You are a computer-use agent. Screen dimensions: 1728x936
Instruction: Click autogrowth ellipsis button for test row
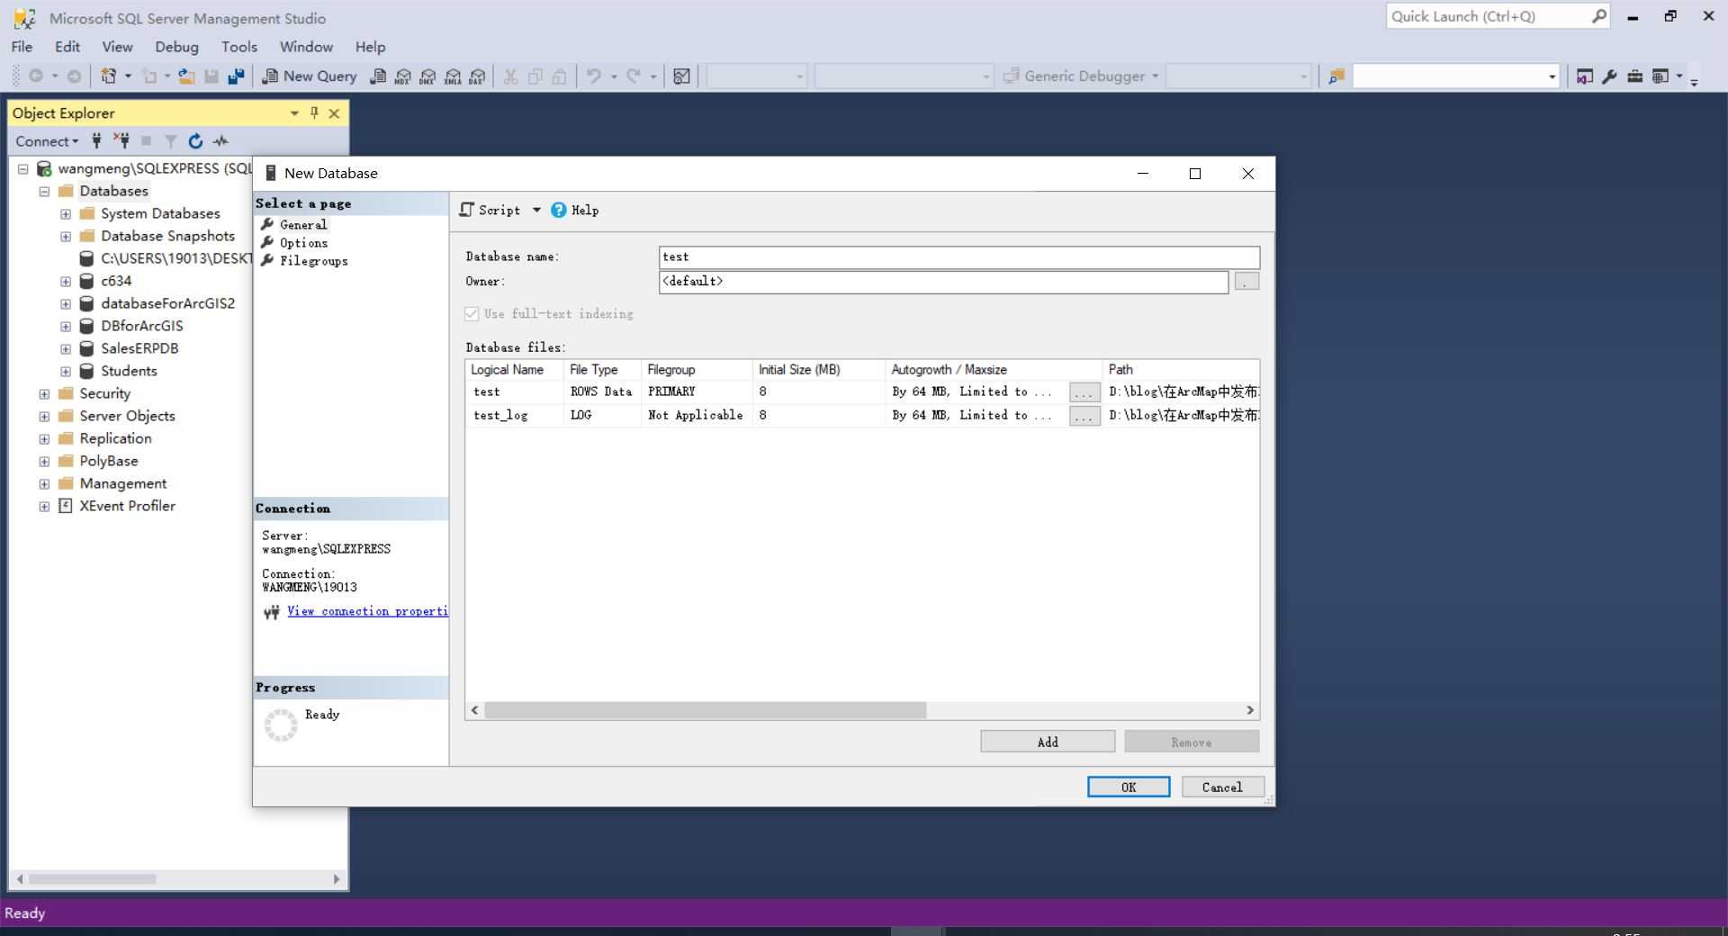coord(1084,392)
